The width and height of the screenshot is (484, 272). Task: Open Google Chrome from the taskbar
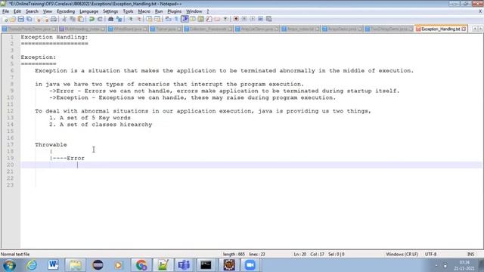(x=141, y=265)
